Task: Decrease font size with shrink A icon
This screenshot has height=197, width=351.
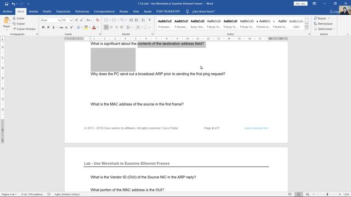Action: coord(82,20)
